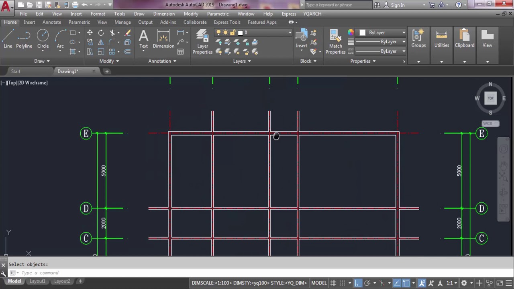Toggle Object snap tracking in status bar
This screenshot has height=289, width=514.
coord(397,283)
